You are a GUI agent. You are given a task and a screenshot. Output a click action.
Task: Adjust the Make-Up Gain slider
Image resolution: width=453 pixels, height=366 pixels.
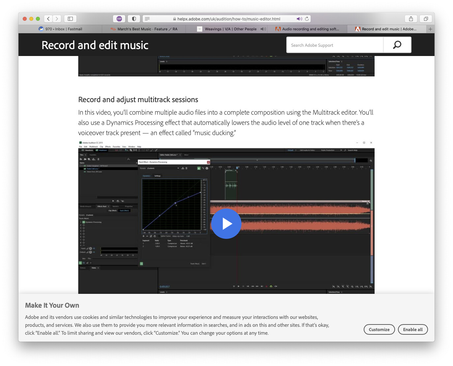pyautogui.click(x=188, y=236)
